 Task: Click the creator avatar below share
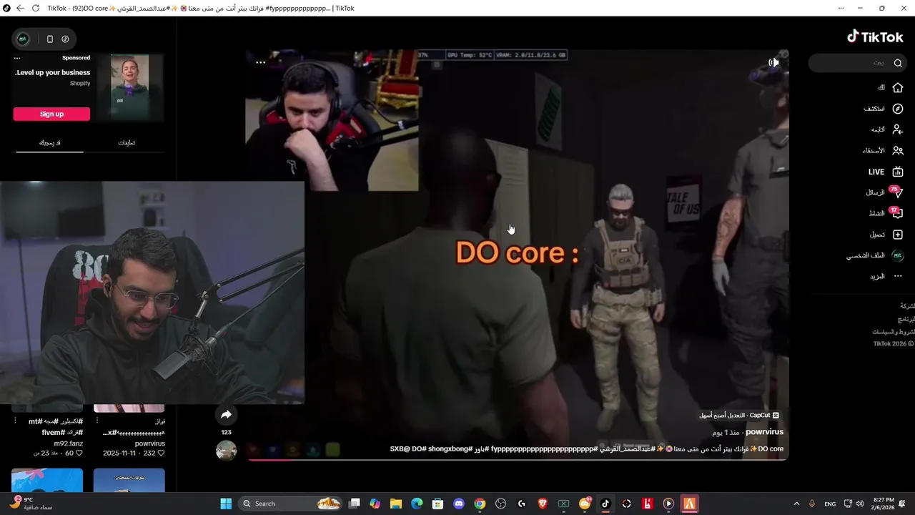click(x=226, y=451)
